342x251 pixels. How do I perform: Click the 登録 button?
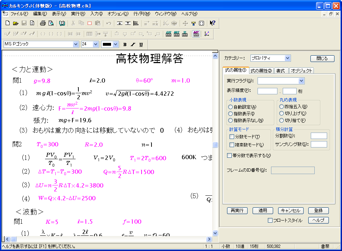319,211
